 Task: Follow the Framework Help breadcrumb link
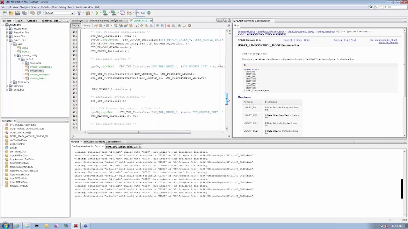pos(246,31)
